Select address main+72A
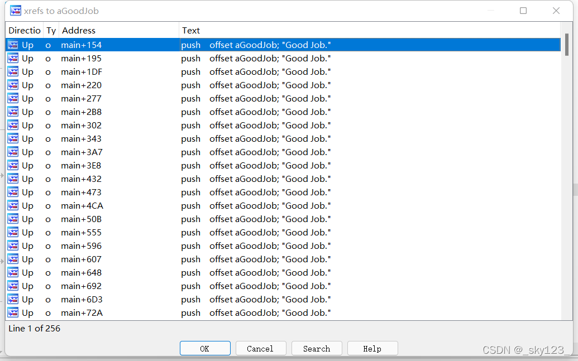This screenshot has height=361, width=578. pos(82,313)
